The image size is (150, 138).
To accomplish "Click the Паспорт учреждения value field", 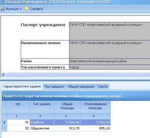I will pos(110,31).
